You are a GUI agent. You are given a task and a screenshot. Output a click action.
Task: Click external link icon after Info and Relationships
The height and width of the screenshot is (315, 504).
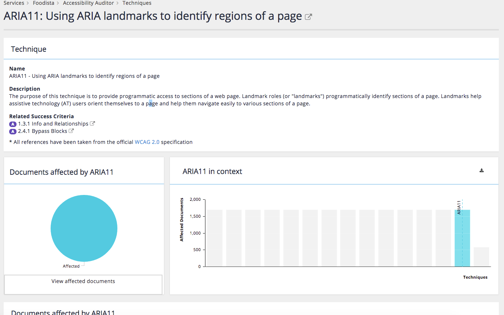point(92,124)
